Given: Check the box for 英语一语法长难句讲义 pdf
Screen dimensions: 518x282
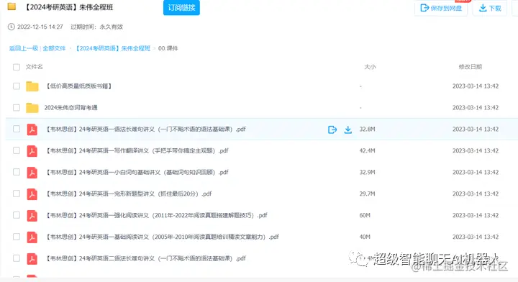Looking at the screenshot, I should point(17,129).
